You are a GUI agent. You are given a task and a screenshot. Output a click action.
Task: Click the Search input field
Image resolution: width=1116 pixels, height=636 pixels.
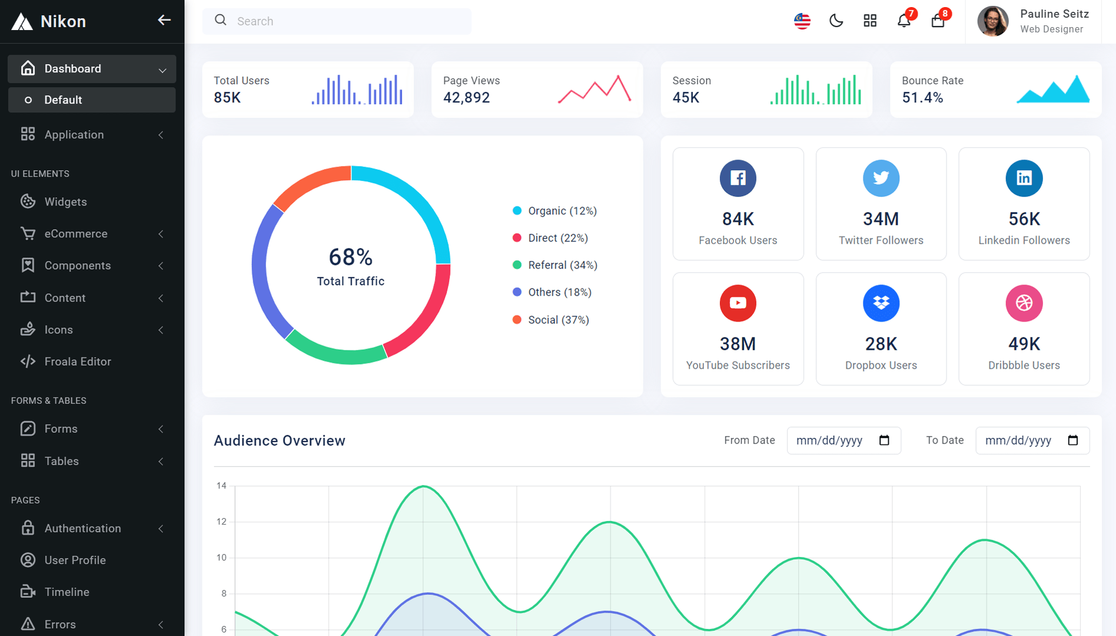coord(337,21)
